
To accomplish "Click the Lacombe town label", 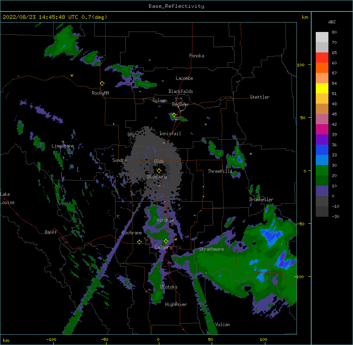I will pyautogui.click(x=184, y=78).
